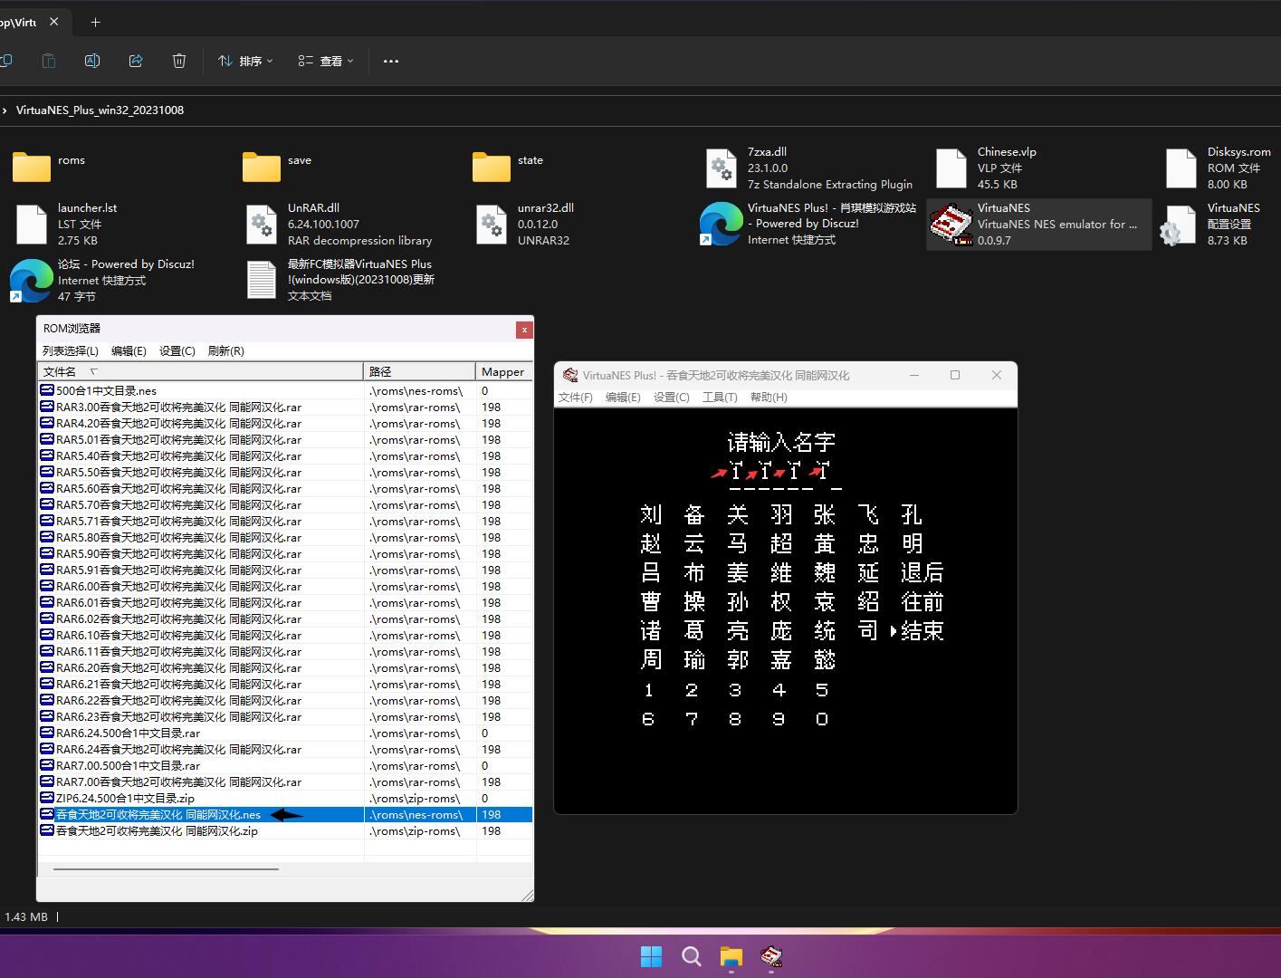Select the Disksys.rom file icon

coord(1181,168)
